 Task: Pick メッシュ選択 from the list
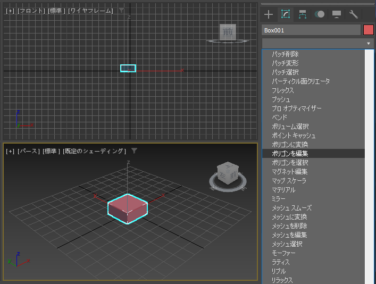[313, 244]
